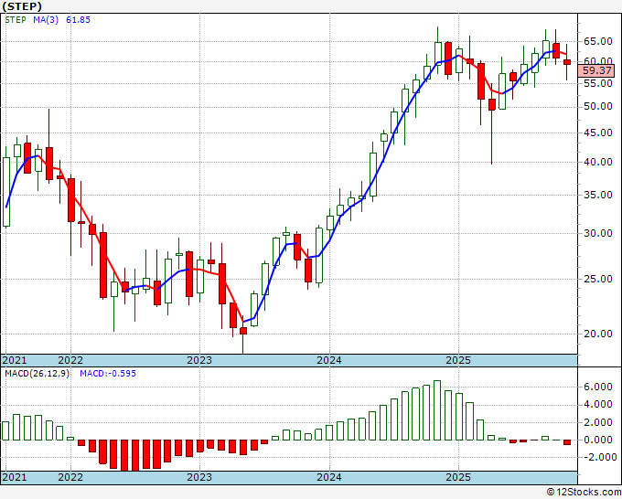
Task: Select the green STEP legend label
Action: click(16, 20)
